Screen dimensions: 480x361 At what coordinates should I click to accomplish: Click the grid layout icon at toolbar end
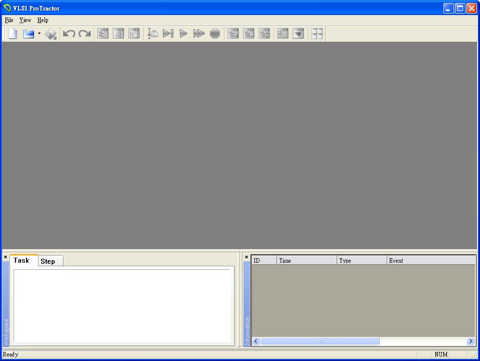[317, 34]
